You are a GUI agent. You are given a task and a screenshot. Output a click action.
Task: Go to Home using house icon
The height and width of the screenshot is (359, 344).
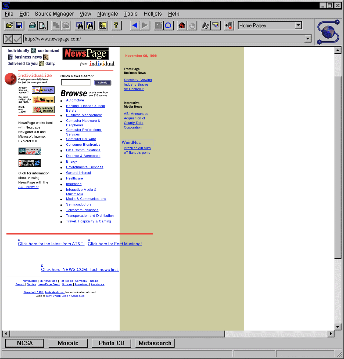(x=182, y=25)
